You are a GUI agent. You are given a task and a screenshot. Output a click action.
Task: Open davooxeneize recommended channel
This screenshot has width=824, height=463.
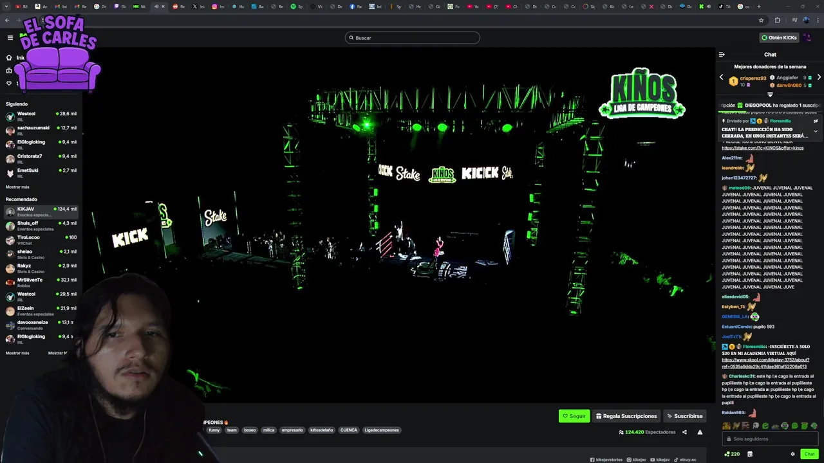[x=41, y=325]
